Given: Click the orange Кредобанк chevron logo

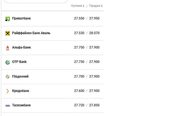Looking at the screenshot, I should 8,91.
